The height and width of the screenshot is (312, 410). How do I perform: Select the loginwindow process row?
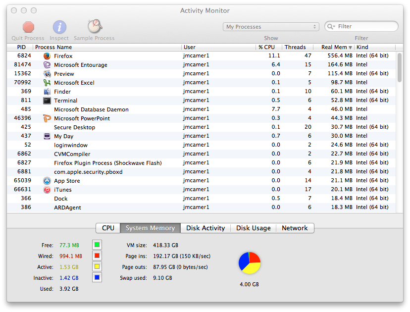coord(201,145)
